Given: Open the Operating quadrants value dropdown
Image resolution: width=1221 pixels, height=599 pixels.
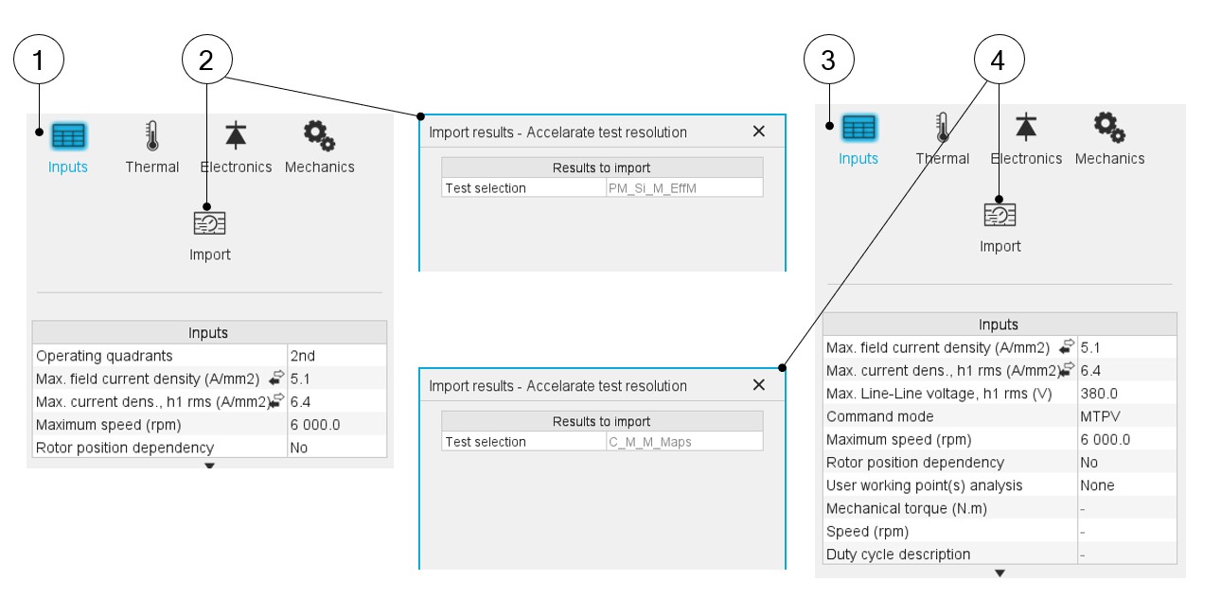Looking at the screenshot, I should (336, 356).
